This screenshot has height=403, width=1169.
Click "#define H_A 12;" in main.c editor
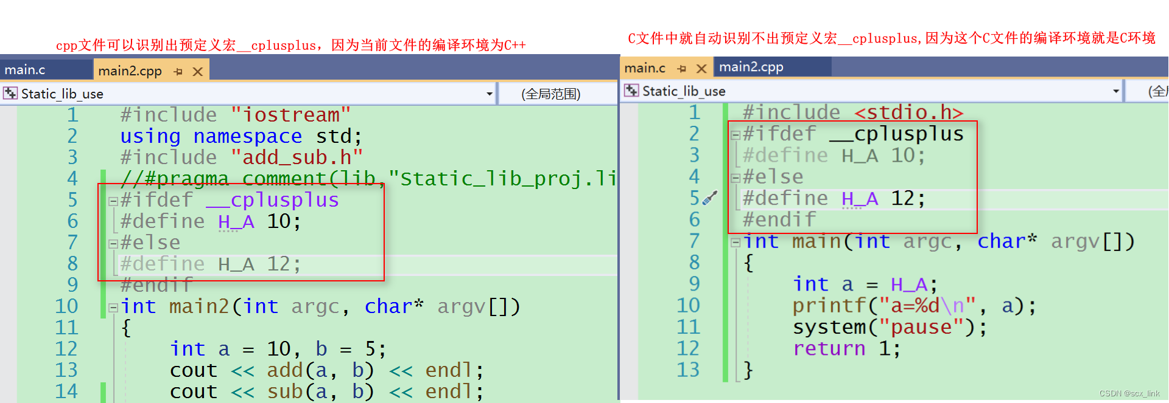(834, 198)
